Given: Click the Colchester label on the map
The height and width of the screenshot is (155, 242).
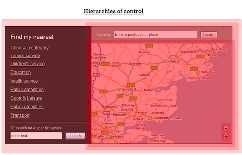Looking at the screenshot, I should point(172,61).
